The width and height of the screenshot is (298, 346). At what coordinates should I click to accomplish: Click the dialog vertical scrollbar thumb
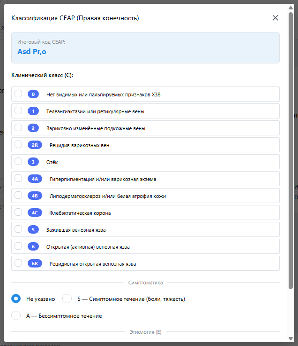point(291,150)
